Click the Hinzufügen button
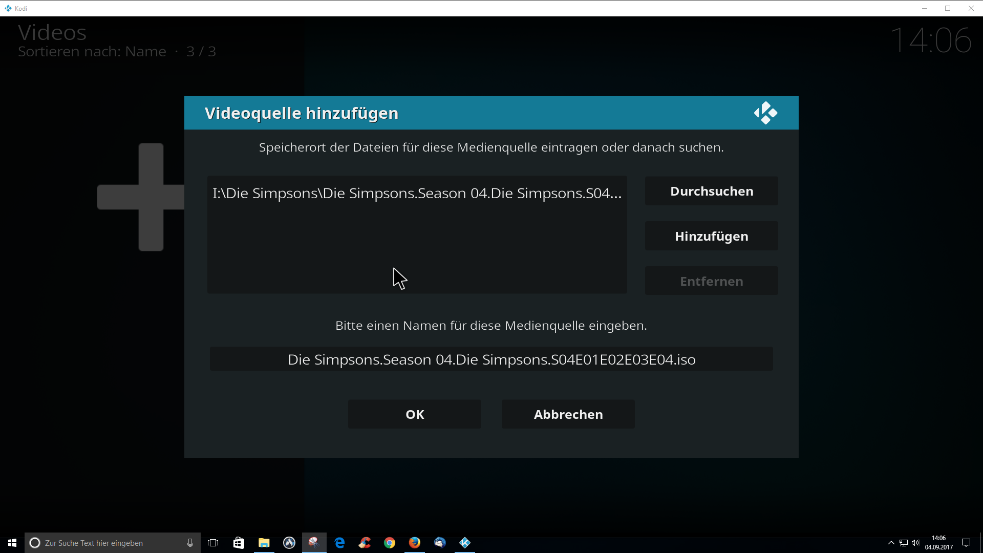983x553 pixels. point(711,236)
